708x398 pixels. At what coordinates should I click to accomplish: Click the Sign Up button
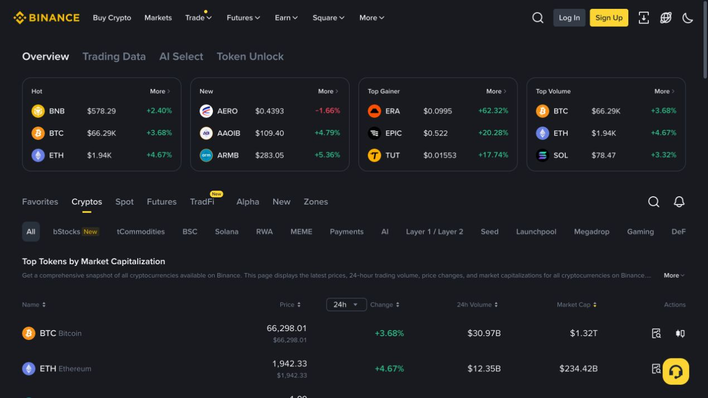(609, 18)
